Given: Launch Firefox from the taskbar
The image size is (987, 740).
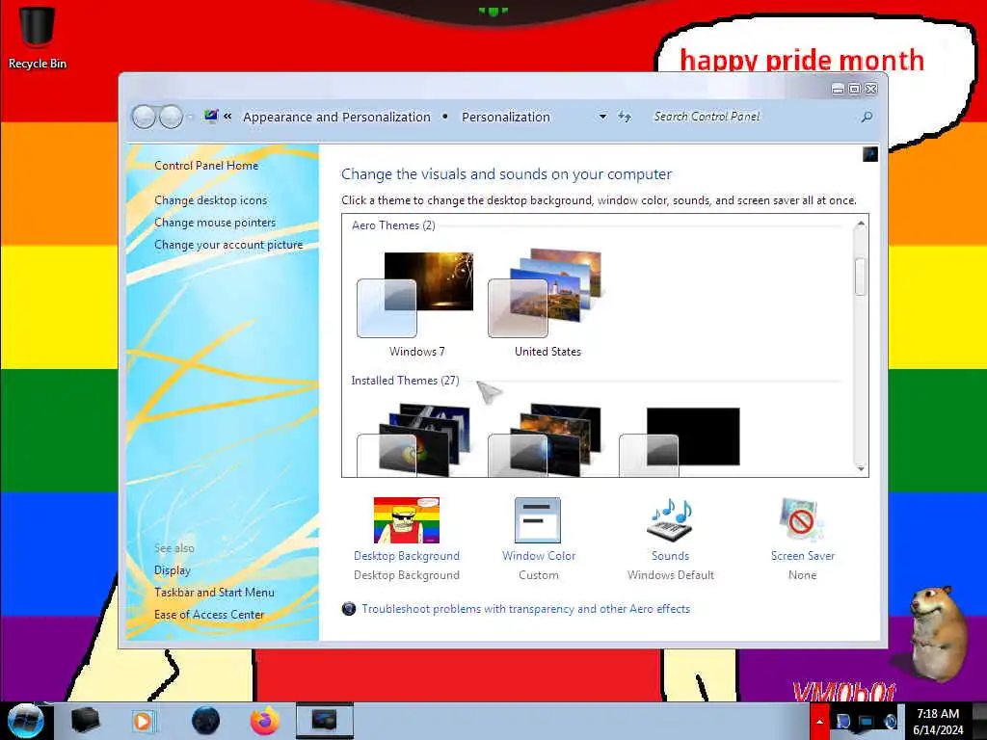Looking at the screenshot, I should tap(265, 721).
